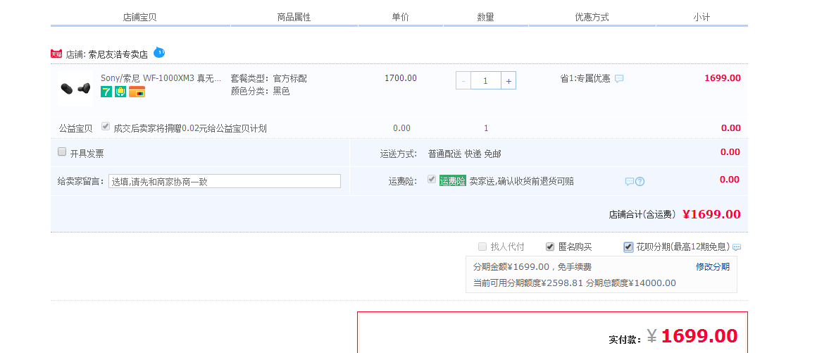Image resolution: width=817 pixels, height=353 pixels.
Task: Click the 普通配送 快递 免邮 shipping text
Action: [465, 154]
